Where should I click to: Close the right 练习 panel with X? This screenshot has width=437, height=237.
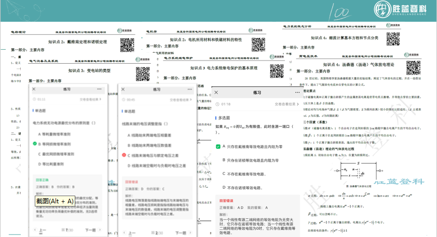(216, 92)
